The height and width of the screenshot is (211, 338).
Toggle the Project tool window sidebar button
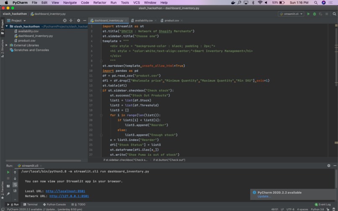point(3,27)
